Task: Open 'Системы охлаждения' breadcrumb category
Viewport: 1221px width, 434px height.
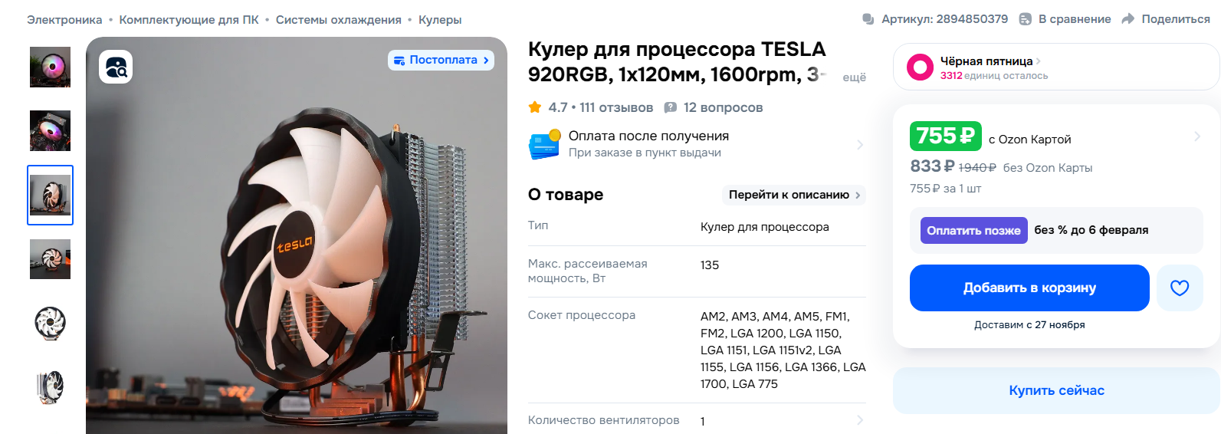Action: [x=338, y=20]
